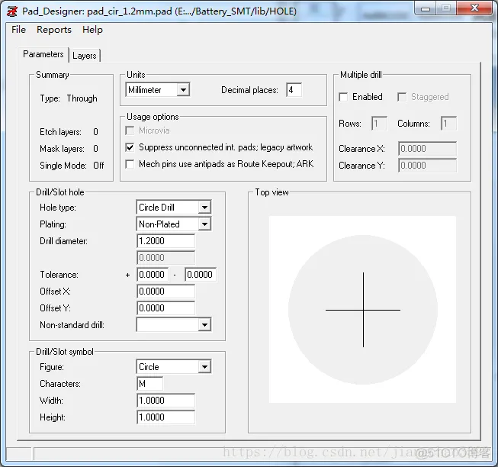Click the negative Tolerance field
This screenshot has height=467, width=498.
(x=201, y=275)
